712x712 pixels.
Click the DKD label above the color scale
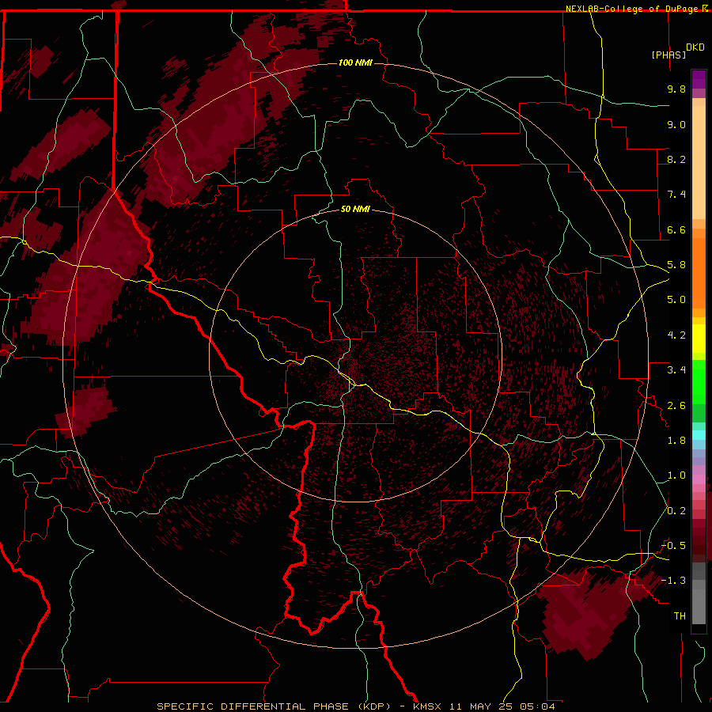tap(695, 47)
